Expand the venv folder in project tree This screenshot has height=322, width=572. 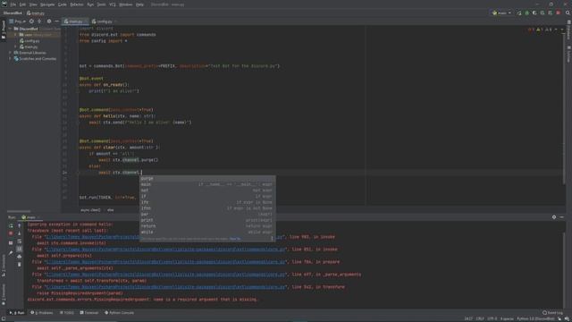point(16,35)
